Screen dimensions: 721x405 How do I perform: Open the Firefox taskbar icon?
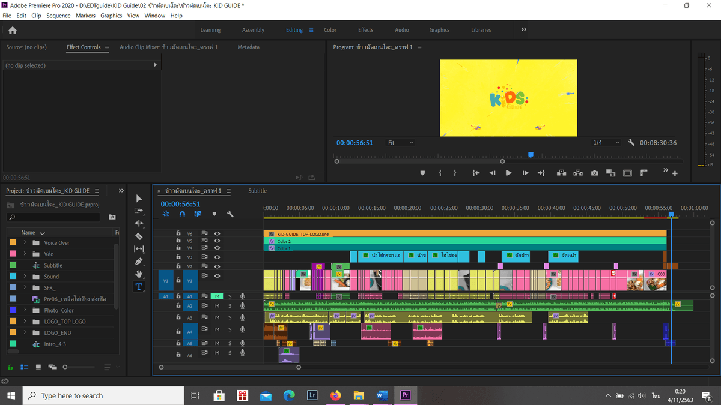click(x=335, y=395)
